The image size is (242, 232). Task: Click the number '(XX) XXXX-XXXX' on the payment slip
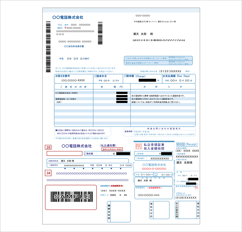click(x=113, y=191)
